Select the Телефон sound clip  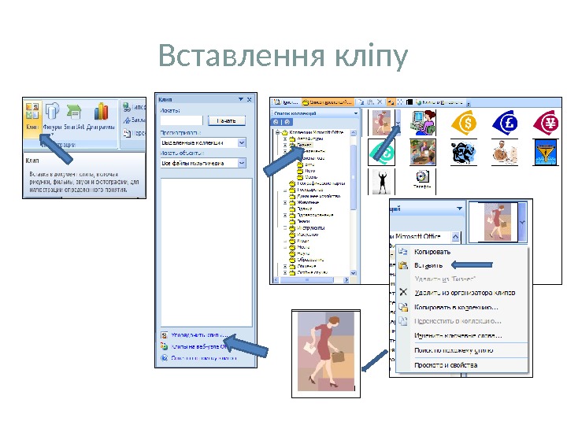click(x=422, y=179)
